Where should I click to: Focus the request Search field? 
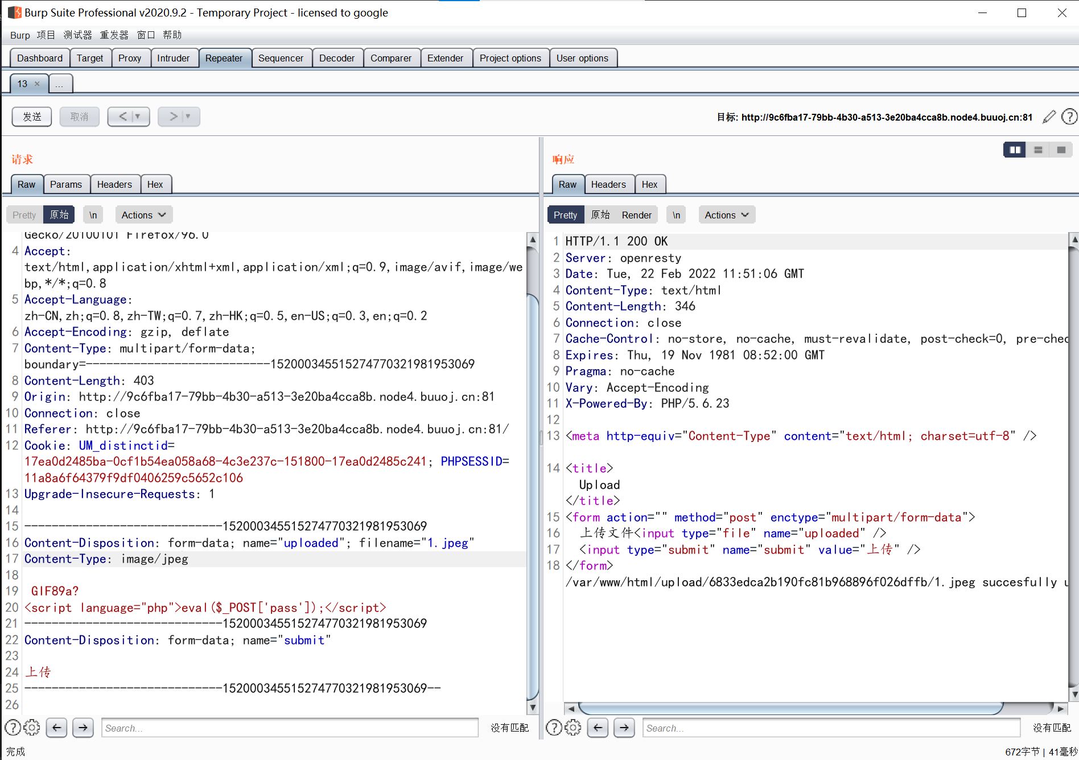pos(290,728)
